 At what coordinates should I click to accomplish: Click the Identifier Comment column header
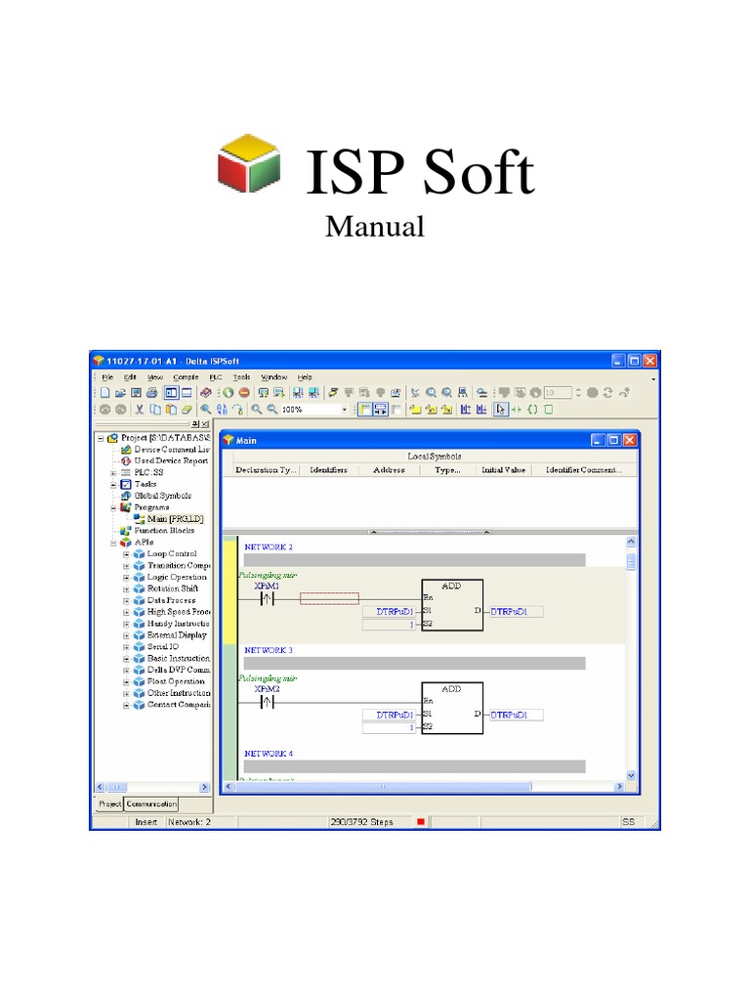pyautogui.click(x=584, y=470)
